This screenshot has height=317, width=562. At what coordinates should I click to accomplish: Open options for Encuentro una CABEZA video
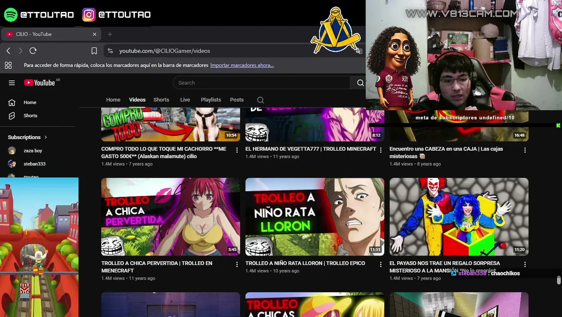point(525,150)
